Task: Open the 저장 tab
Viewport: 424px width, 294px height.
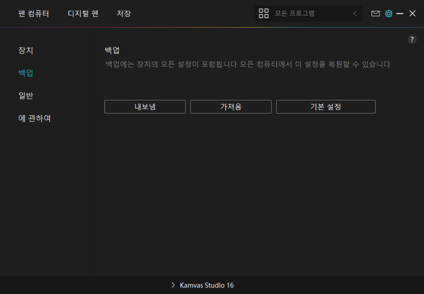Action: [124, 14]
